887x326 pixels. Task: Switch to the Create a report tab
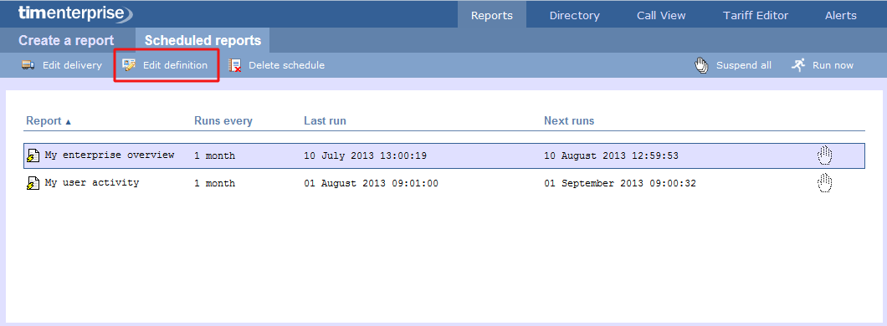click(x=66, y=41)
